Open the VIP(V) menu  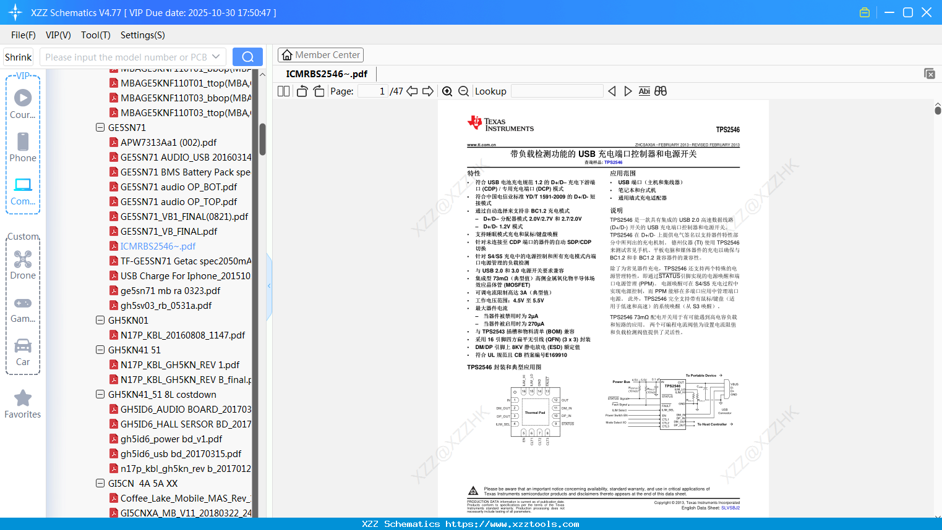58,35
